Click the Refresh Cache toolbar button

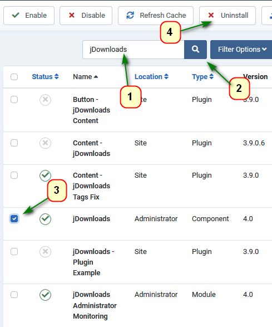pyautogui.click(x=156, y=16)
